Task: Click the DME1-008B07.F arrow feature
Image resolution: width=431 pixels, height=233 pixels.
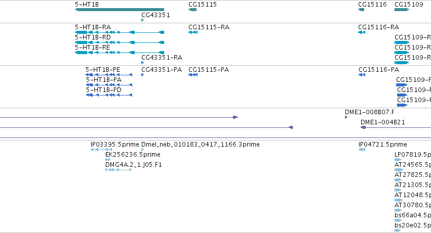Action: (x=346, y=117)
